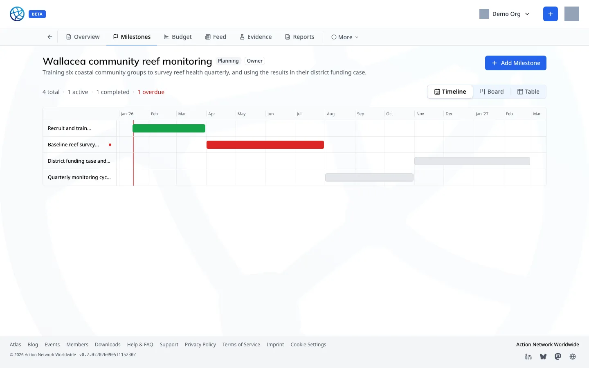Click the gray Quarterly monitoring bar

pyautogui.click(x=369, y=177)
